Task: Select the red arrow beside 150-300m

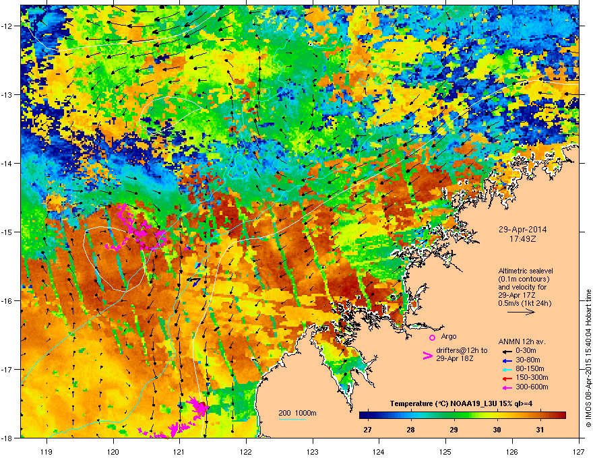Action: click(x=507, y=379)
